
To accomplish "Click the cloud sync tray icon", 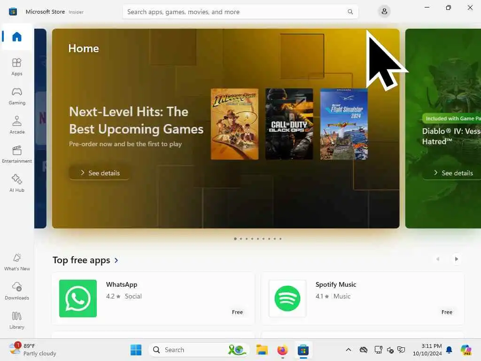I will (x=364, y=350).
